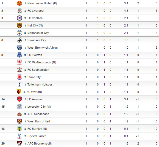
Task: Click the double arrow before FC Burnley
Action: click(x=25, y=129)
